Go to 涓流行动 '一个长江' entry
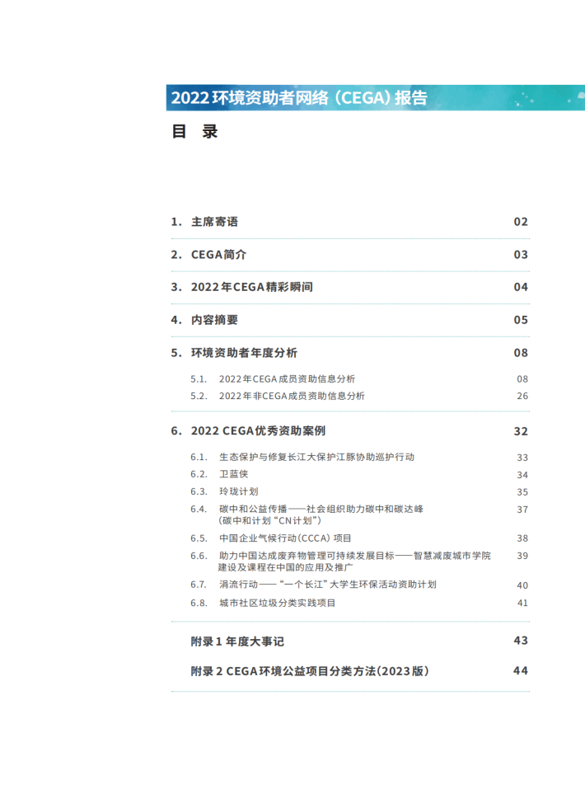Viewport: 585px width, 794px height. [327, 585]
